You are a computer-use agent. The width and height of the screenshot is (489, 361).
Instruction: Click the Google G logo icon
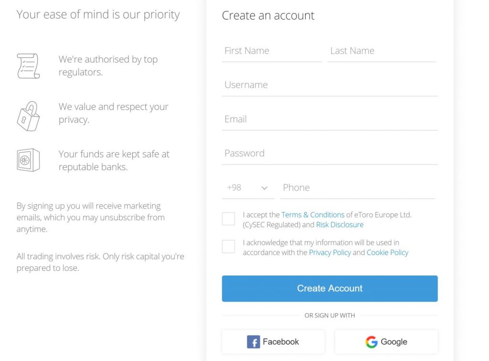[x=372, y=342]
